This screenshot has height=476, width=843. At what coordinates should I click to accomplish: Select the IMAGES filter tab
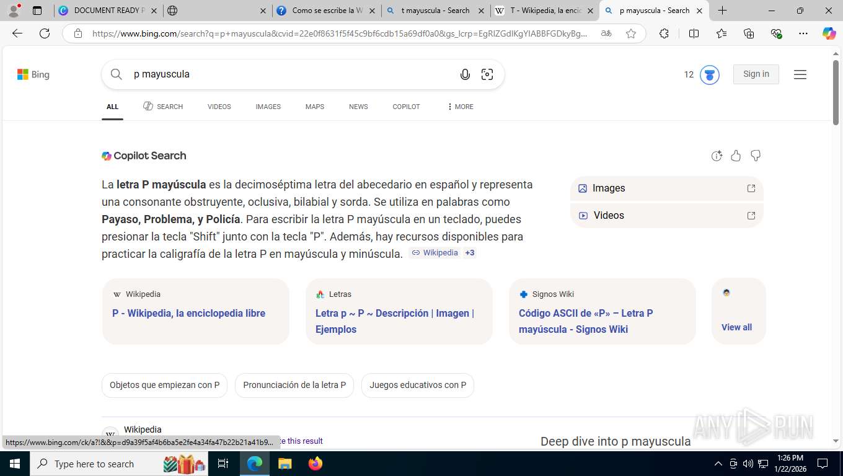[268, 107]
